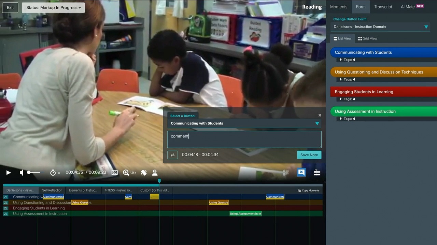Screen dimensions: 437x245
Task: Open the Moments tab
Action: coord(339,7)
